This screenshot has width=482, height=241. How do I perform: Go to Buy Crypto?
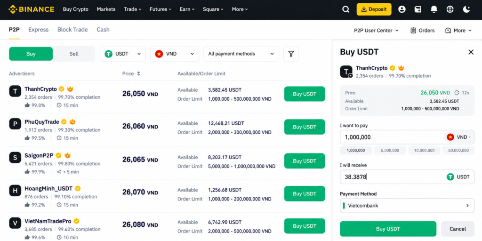76,9
